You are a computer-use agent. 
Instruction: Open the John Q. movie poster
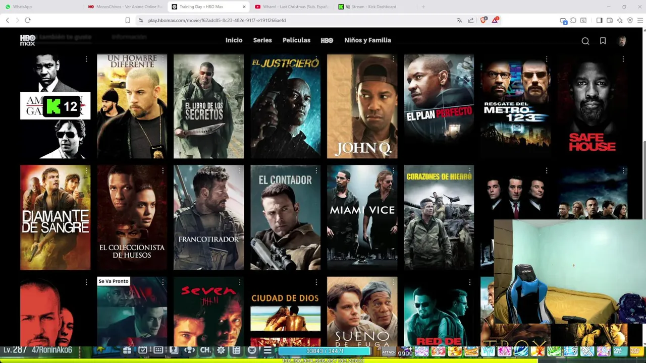(x=362, y=106)
